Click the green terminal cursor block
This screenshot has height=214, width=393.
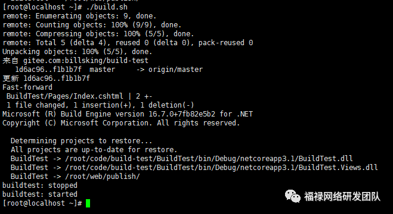click(88, 203)
